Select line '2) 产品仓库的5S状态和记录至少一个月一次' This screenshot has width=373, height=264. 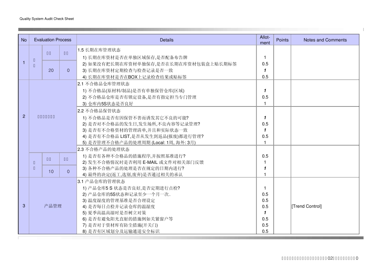click(126, 194)
